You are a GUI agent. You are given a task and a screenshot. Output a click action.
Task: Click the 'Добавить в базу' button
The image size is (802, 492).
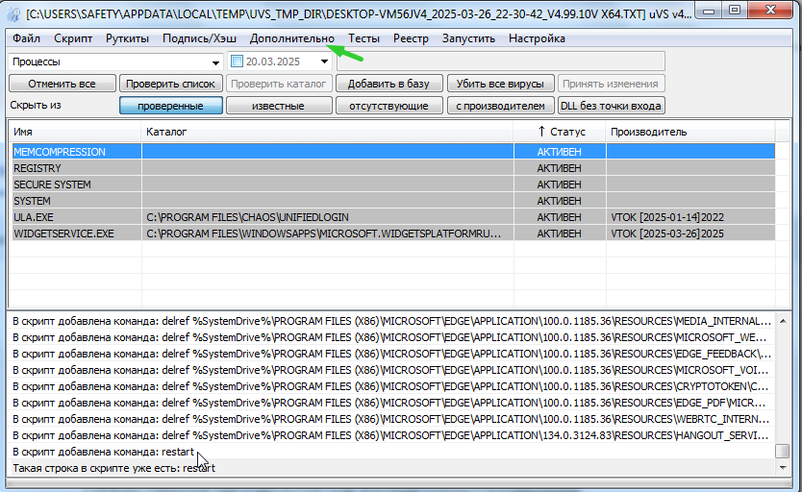coord(388,84)
